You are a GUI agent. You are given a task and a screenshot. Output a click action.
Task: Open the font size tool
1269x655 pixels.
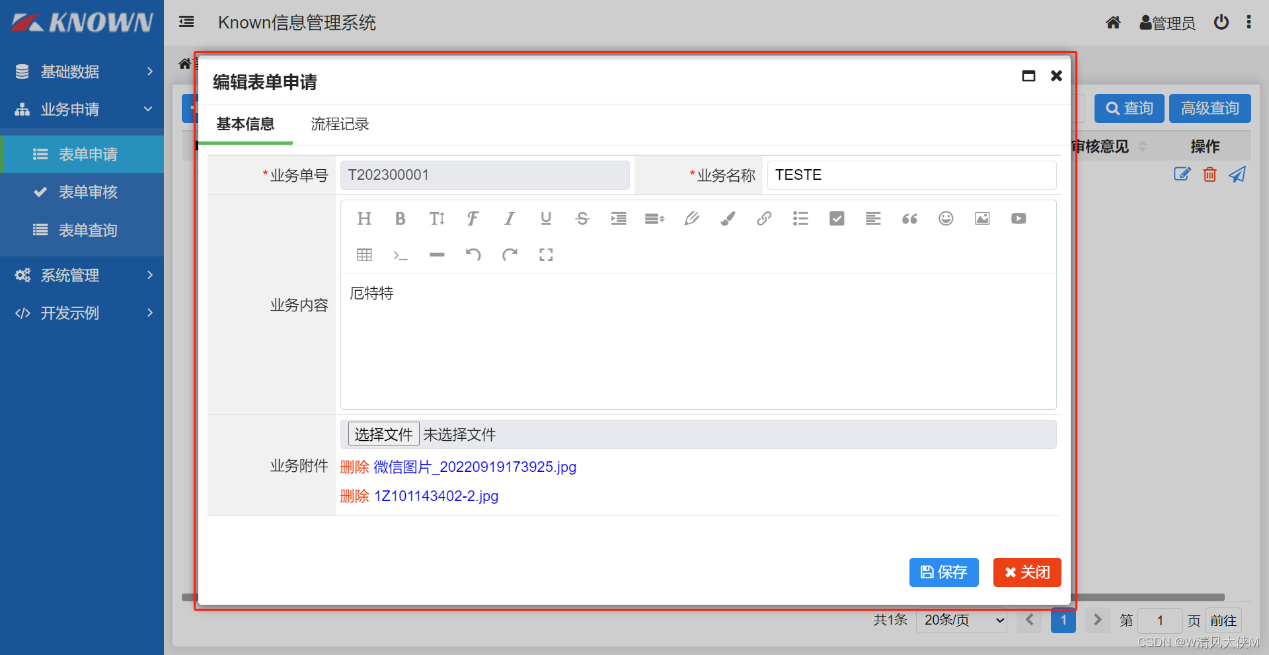[x=437, y=219]
